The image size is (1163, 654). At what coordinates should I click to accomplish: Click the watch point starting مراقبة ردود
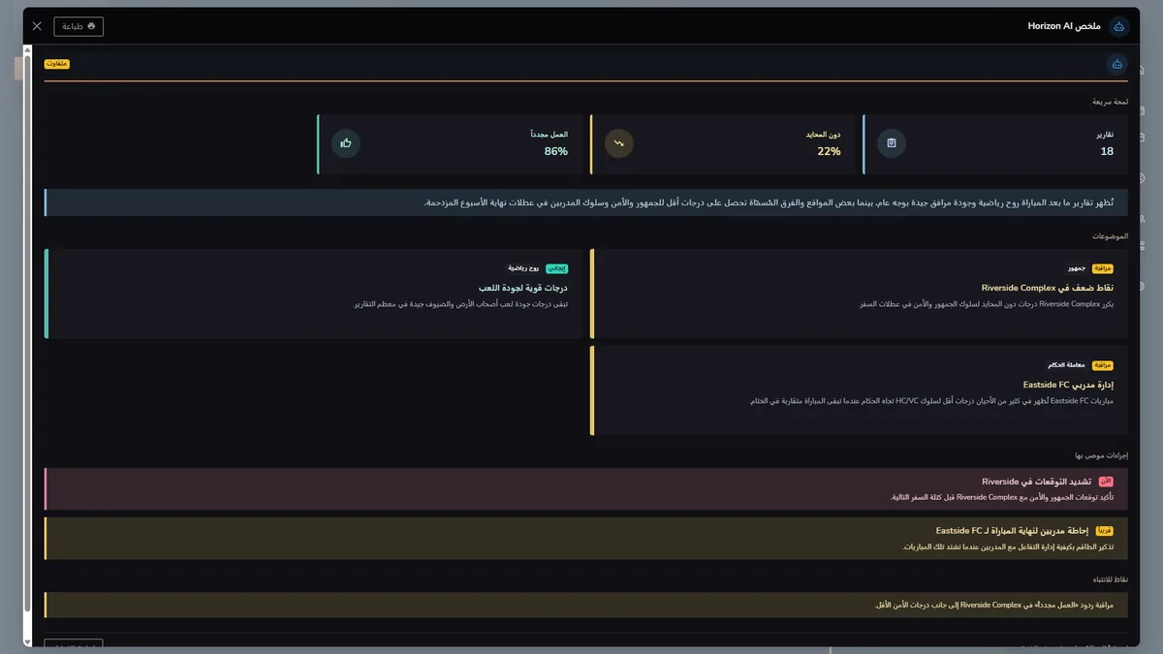click(x=994, y=606)
